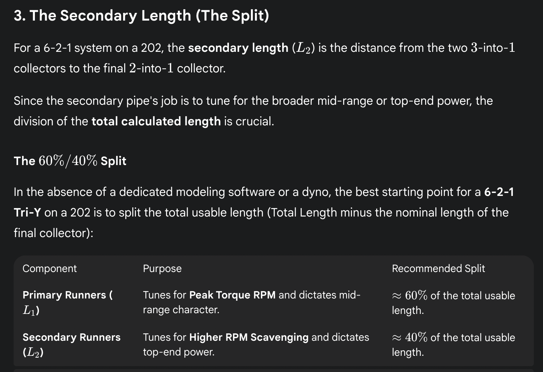Viewport: 543px width, 372px height.
Task: Click the bold "total calculated length" phrase
Action: click(156, 121)
